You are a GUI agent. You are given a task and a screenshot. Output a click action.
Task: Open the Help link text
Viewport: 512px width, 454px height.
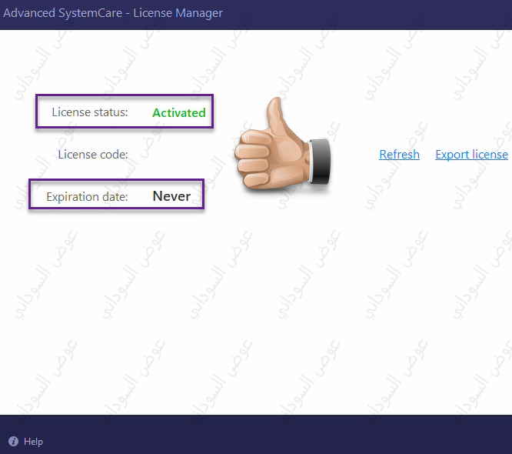[33, 442]
